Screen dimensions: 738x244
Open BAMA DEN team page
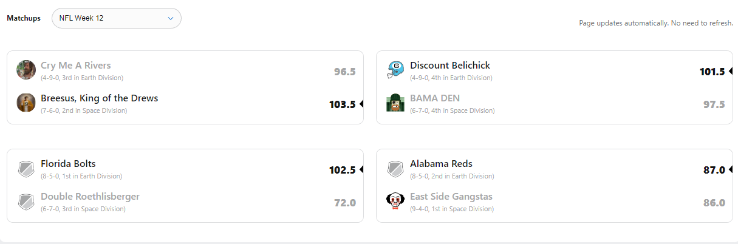coord(435,98)
